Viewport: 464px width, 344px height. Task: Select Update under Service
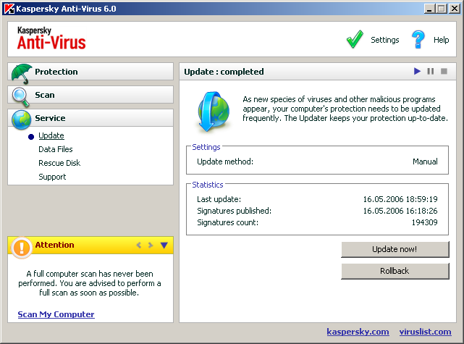click(51, 135)
